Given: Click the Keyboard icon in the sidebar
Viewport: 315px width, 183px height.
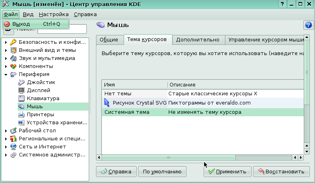Looking at the screenshot, I should (22, 99).
